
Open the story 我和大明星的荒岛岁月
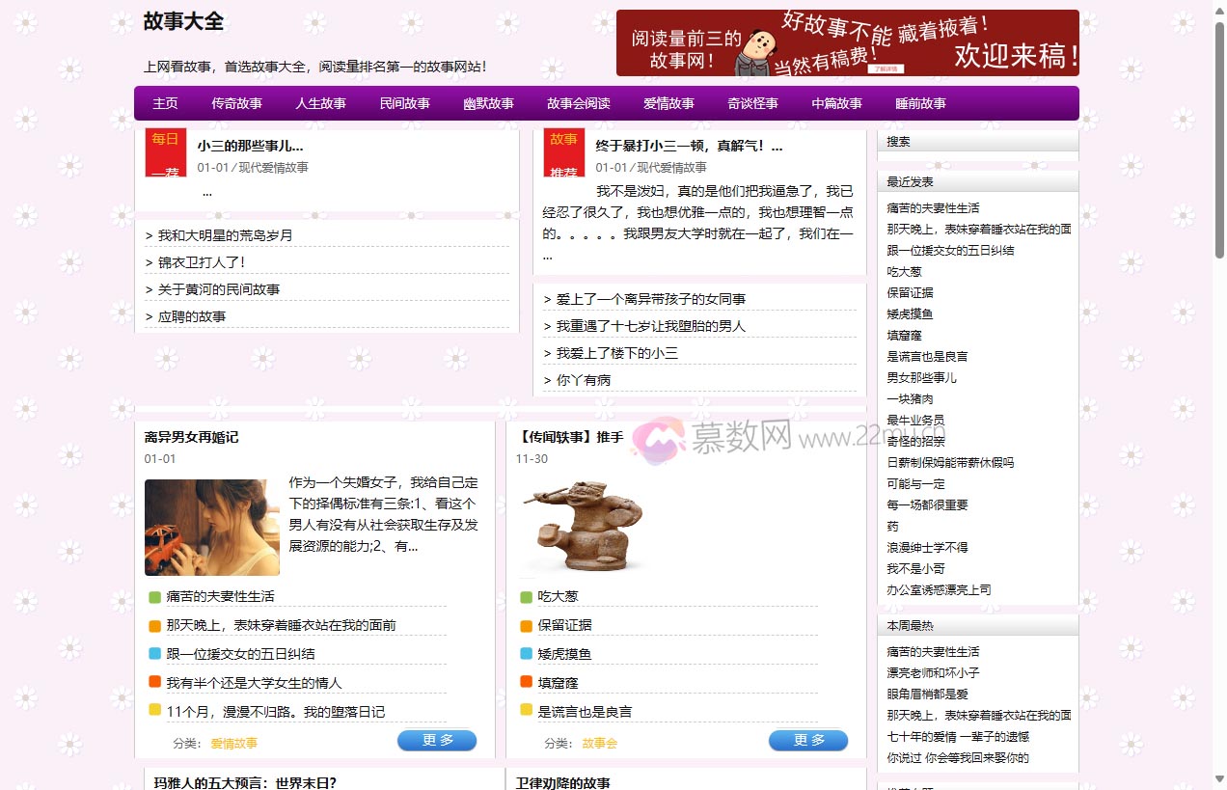(x=224, y=234)
